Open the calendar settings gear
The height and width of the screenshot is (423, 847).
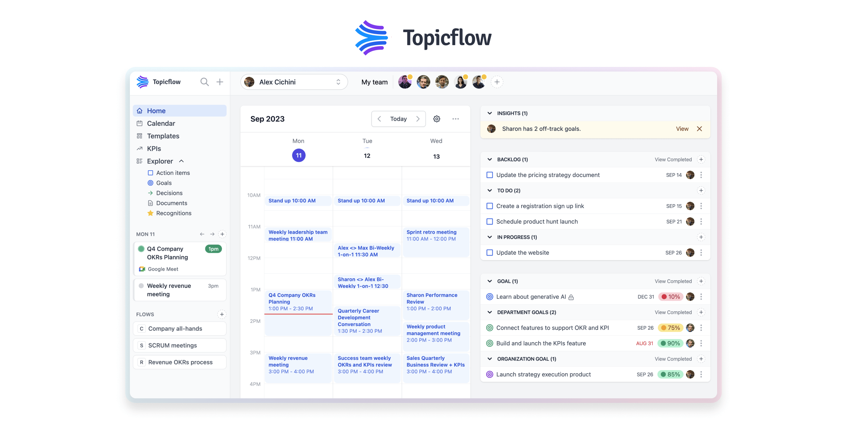tap(437, 119)
